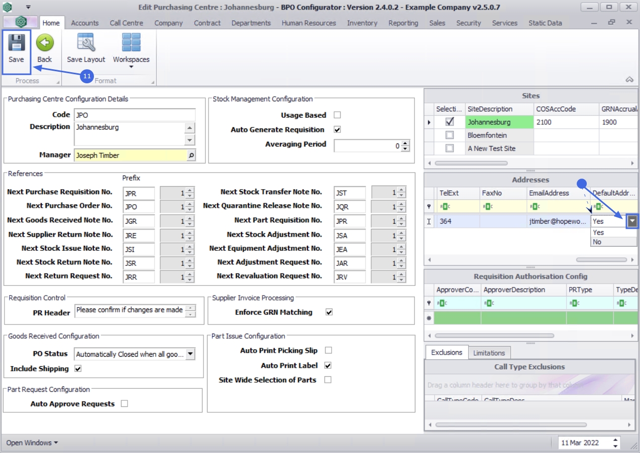Click the Manager field search magnifier icon

tap(191, 156)
